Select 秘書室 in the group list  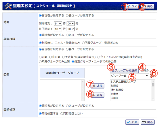coord(131,94)
